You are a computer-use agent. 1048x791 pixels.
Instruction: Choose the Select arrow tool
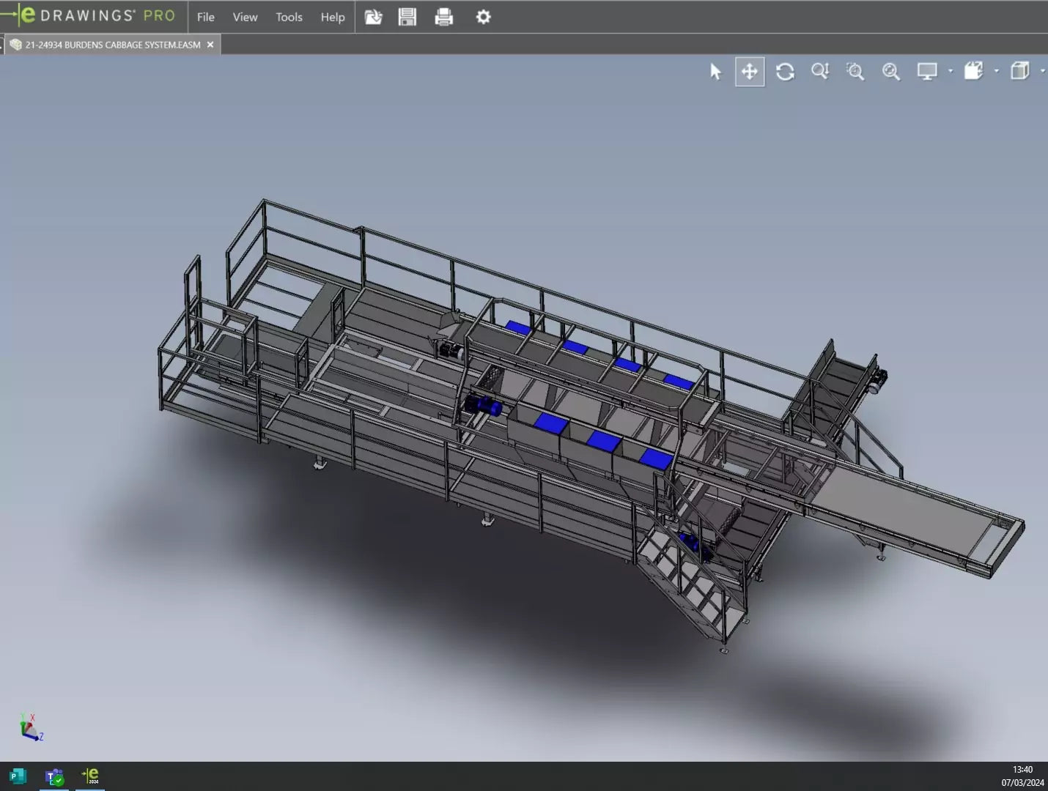715,72
